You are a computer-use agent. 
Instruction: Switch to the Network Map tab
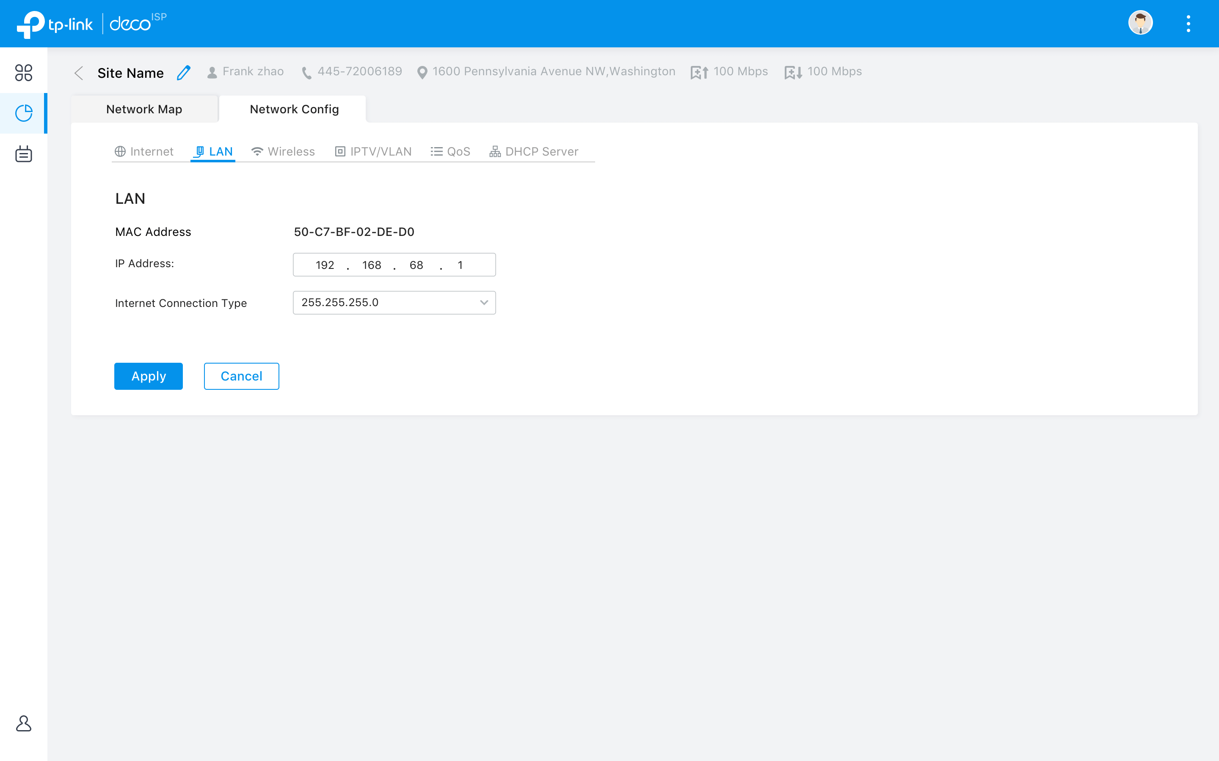(145, 109)
